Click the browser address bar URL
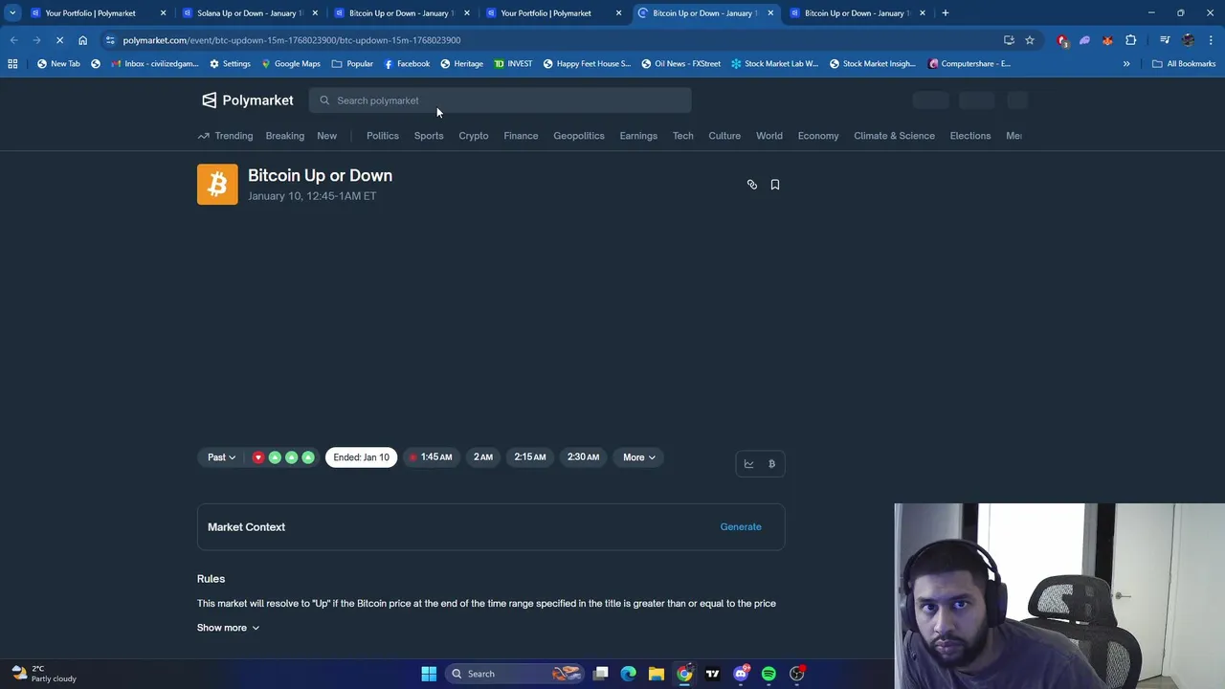This screenshot has height=689, width=1225. 292,40
